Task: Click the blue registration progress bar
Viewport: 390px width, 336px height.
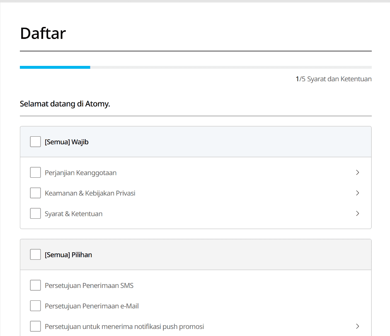Action: coord(55,68)
